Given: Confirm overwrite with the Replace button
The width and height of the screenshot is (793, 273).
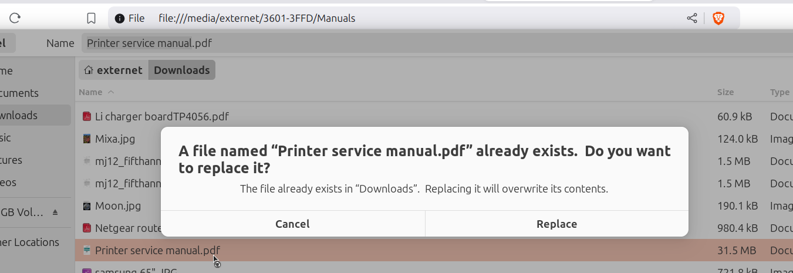Looking at the screenshot, I should click(x=557, y=224).
